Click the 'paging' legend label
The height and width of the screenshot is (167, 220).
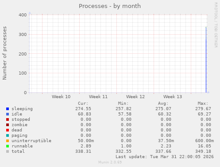[x=19, y=135]
